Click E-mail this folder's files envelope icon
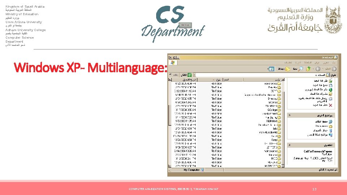Screen dimensions: 347x195 point(330,99)
